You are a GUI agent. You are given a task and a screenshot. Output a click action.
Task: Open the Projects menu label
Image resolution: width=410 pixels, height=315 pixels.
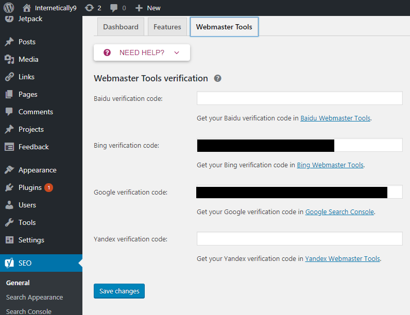[x=31, y=129]
